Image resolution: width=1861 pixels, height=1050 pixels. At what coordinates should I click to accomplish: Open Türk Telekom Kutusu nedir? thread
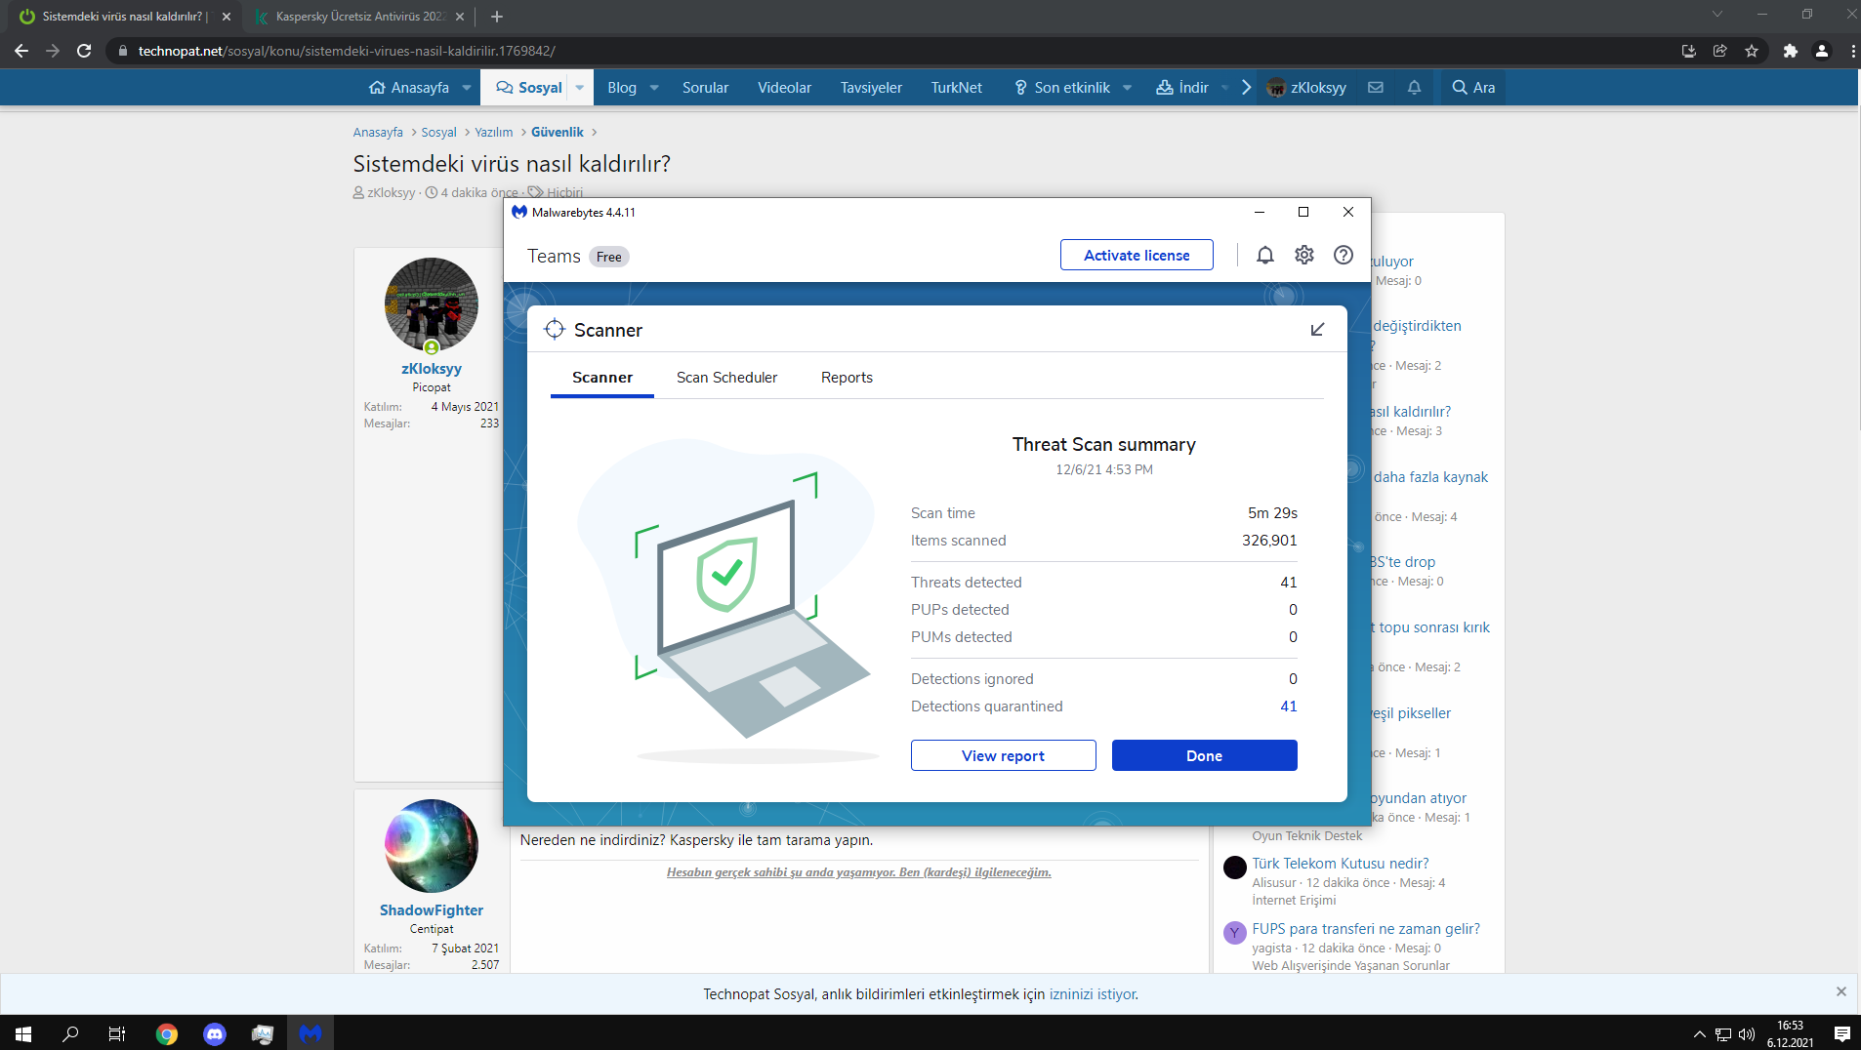pos(1341,864)
